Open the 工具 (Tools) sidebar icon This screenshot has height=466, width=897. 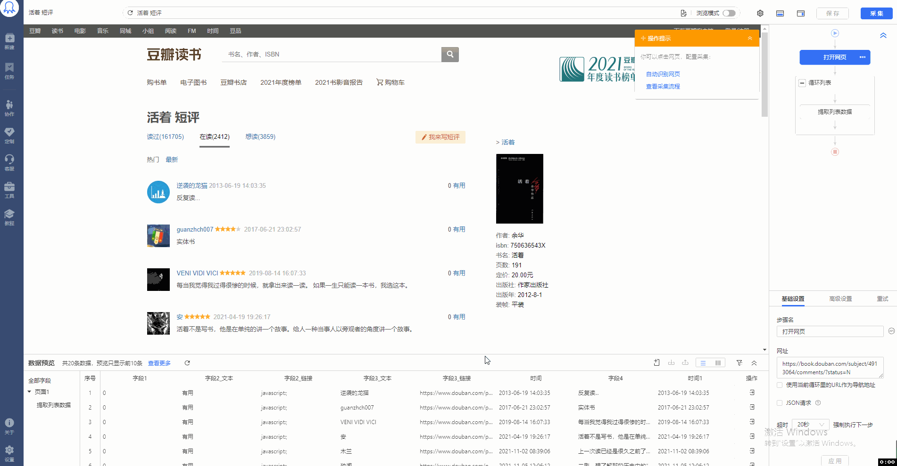[9, 190]
